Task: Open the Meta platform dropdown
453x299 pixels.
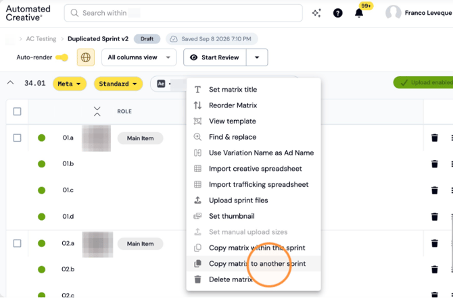Action: 70,84
